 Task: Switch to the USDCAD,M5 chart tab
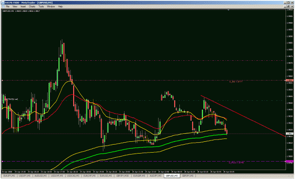point(73,176)
